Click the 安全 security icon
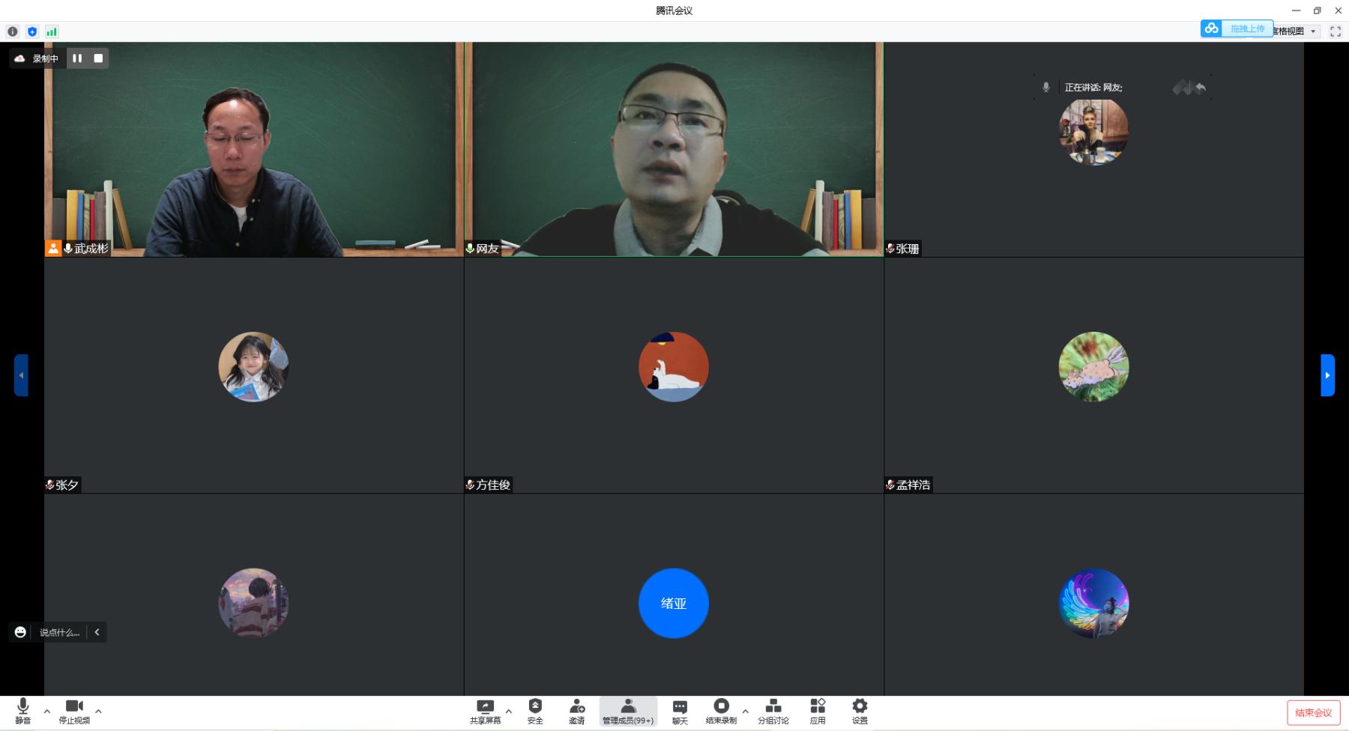The height and width of the screenshot is (731, 1349). pos(535,711)
